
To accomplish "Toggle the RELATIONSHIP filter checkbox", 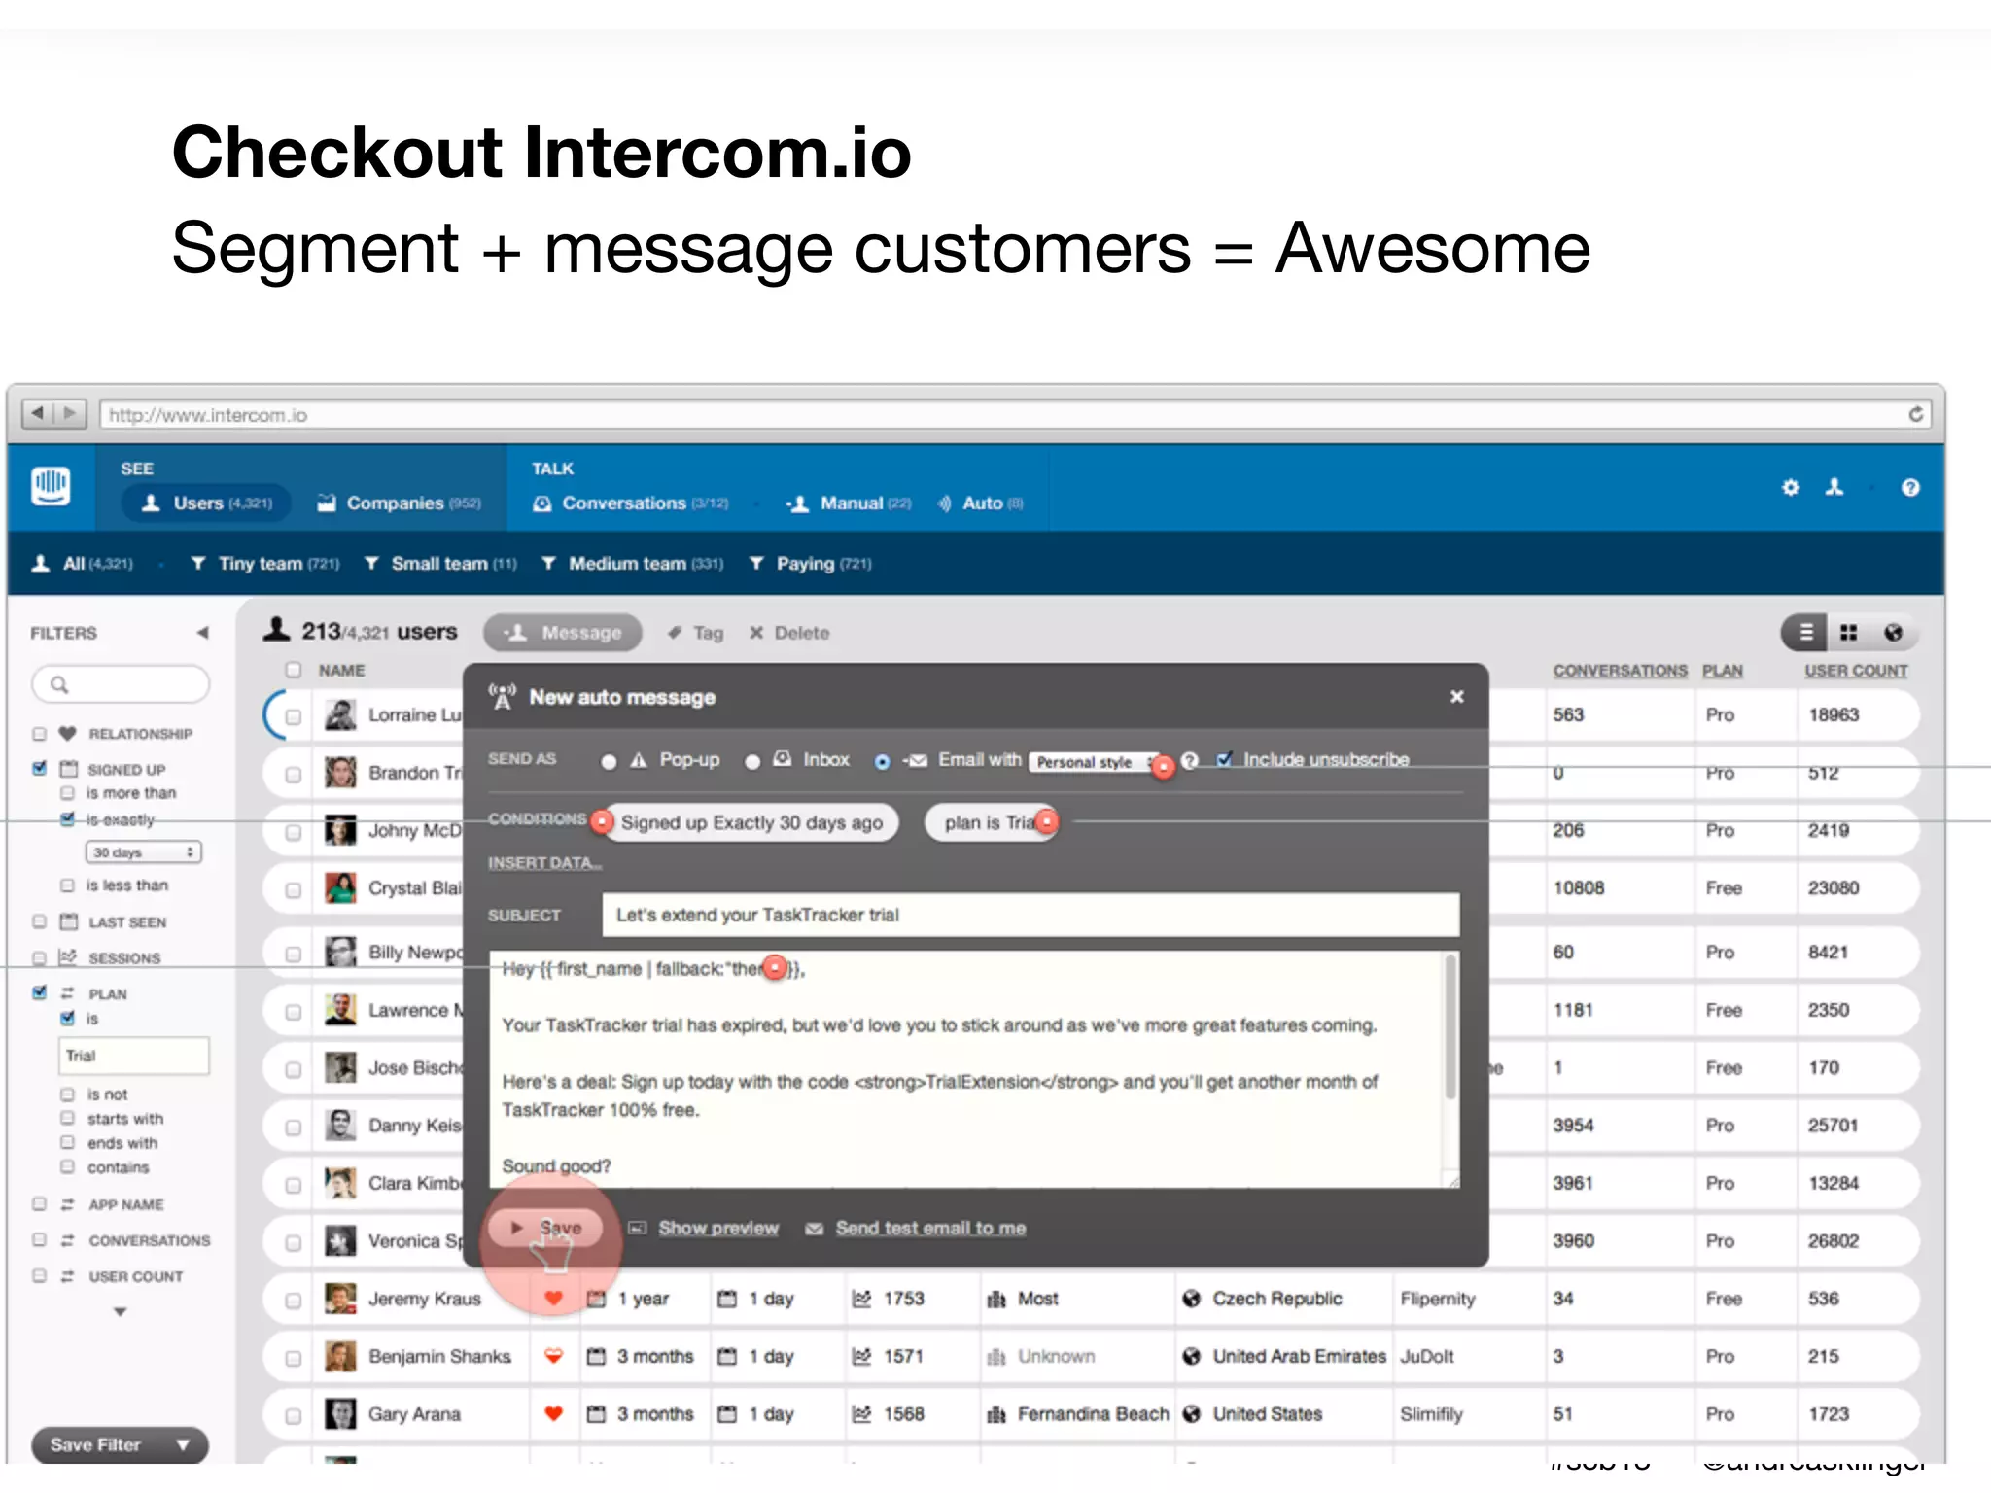I will [40, 734].
